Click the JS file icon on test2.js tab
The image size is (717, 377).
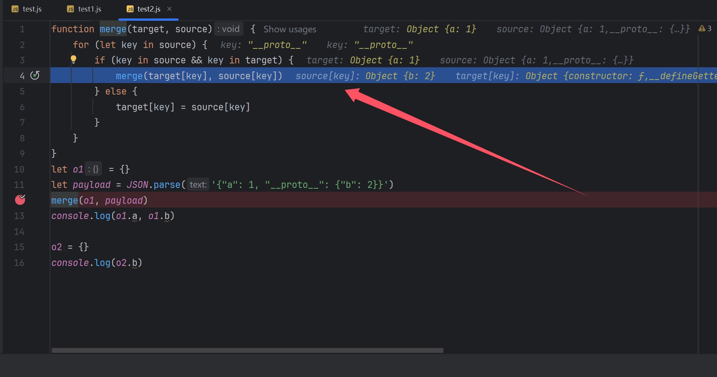130,9
